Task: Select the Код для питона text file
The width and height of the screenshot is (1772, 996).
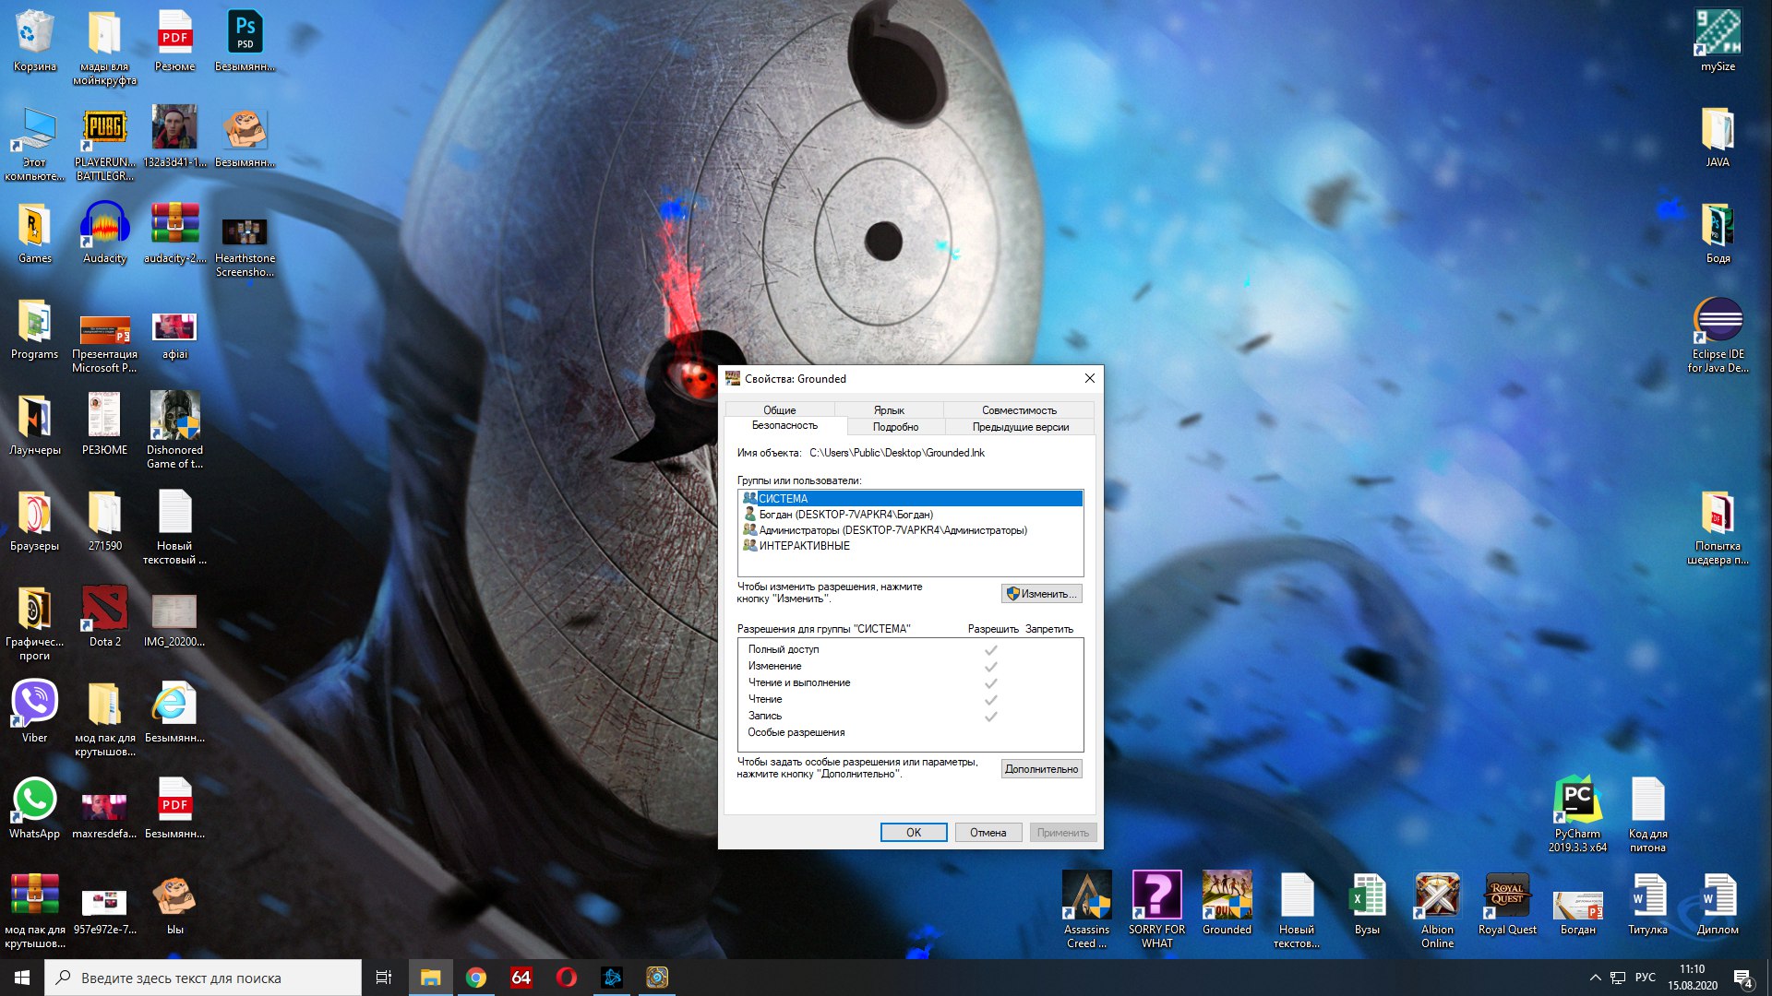Action: (1647, 815)
